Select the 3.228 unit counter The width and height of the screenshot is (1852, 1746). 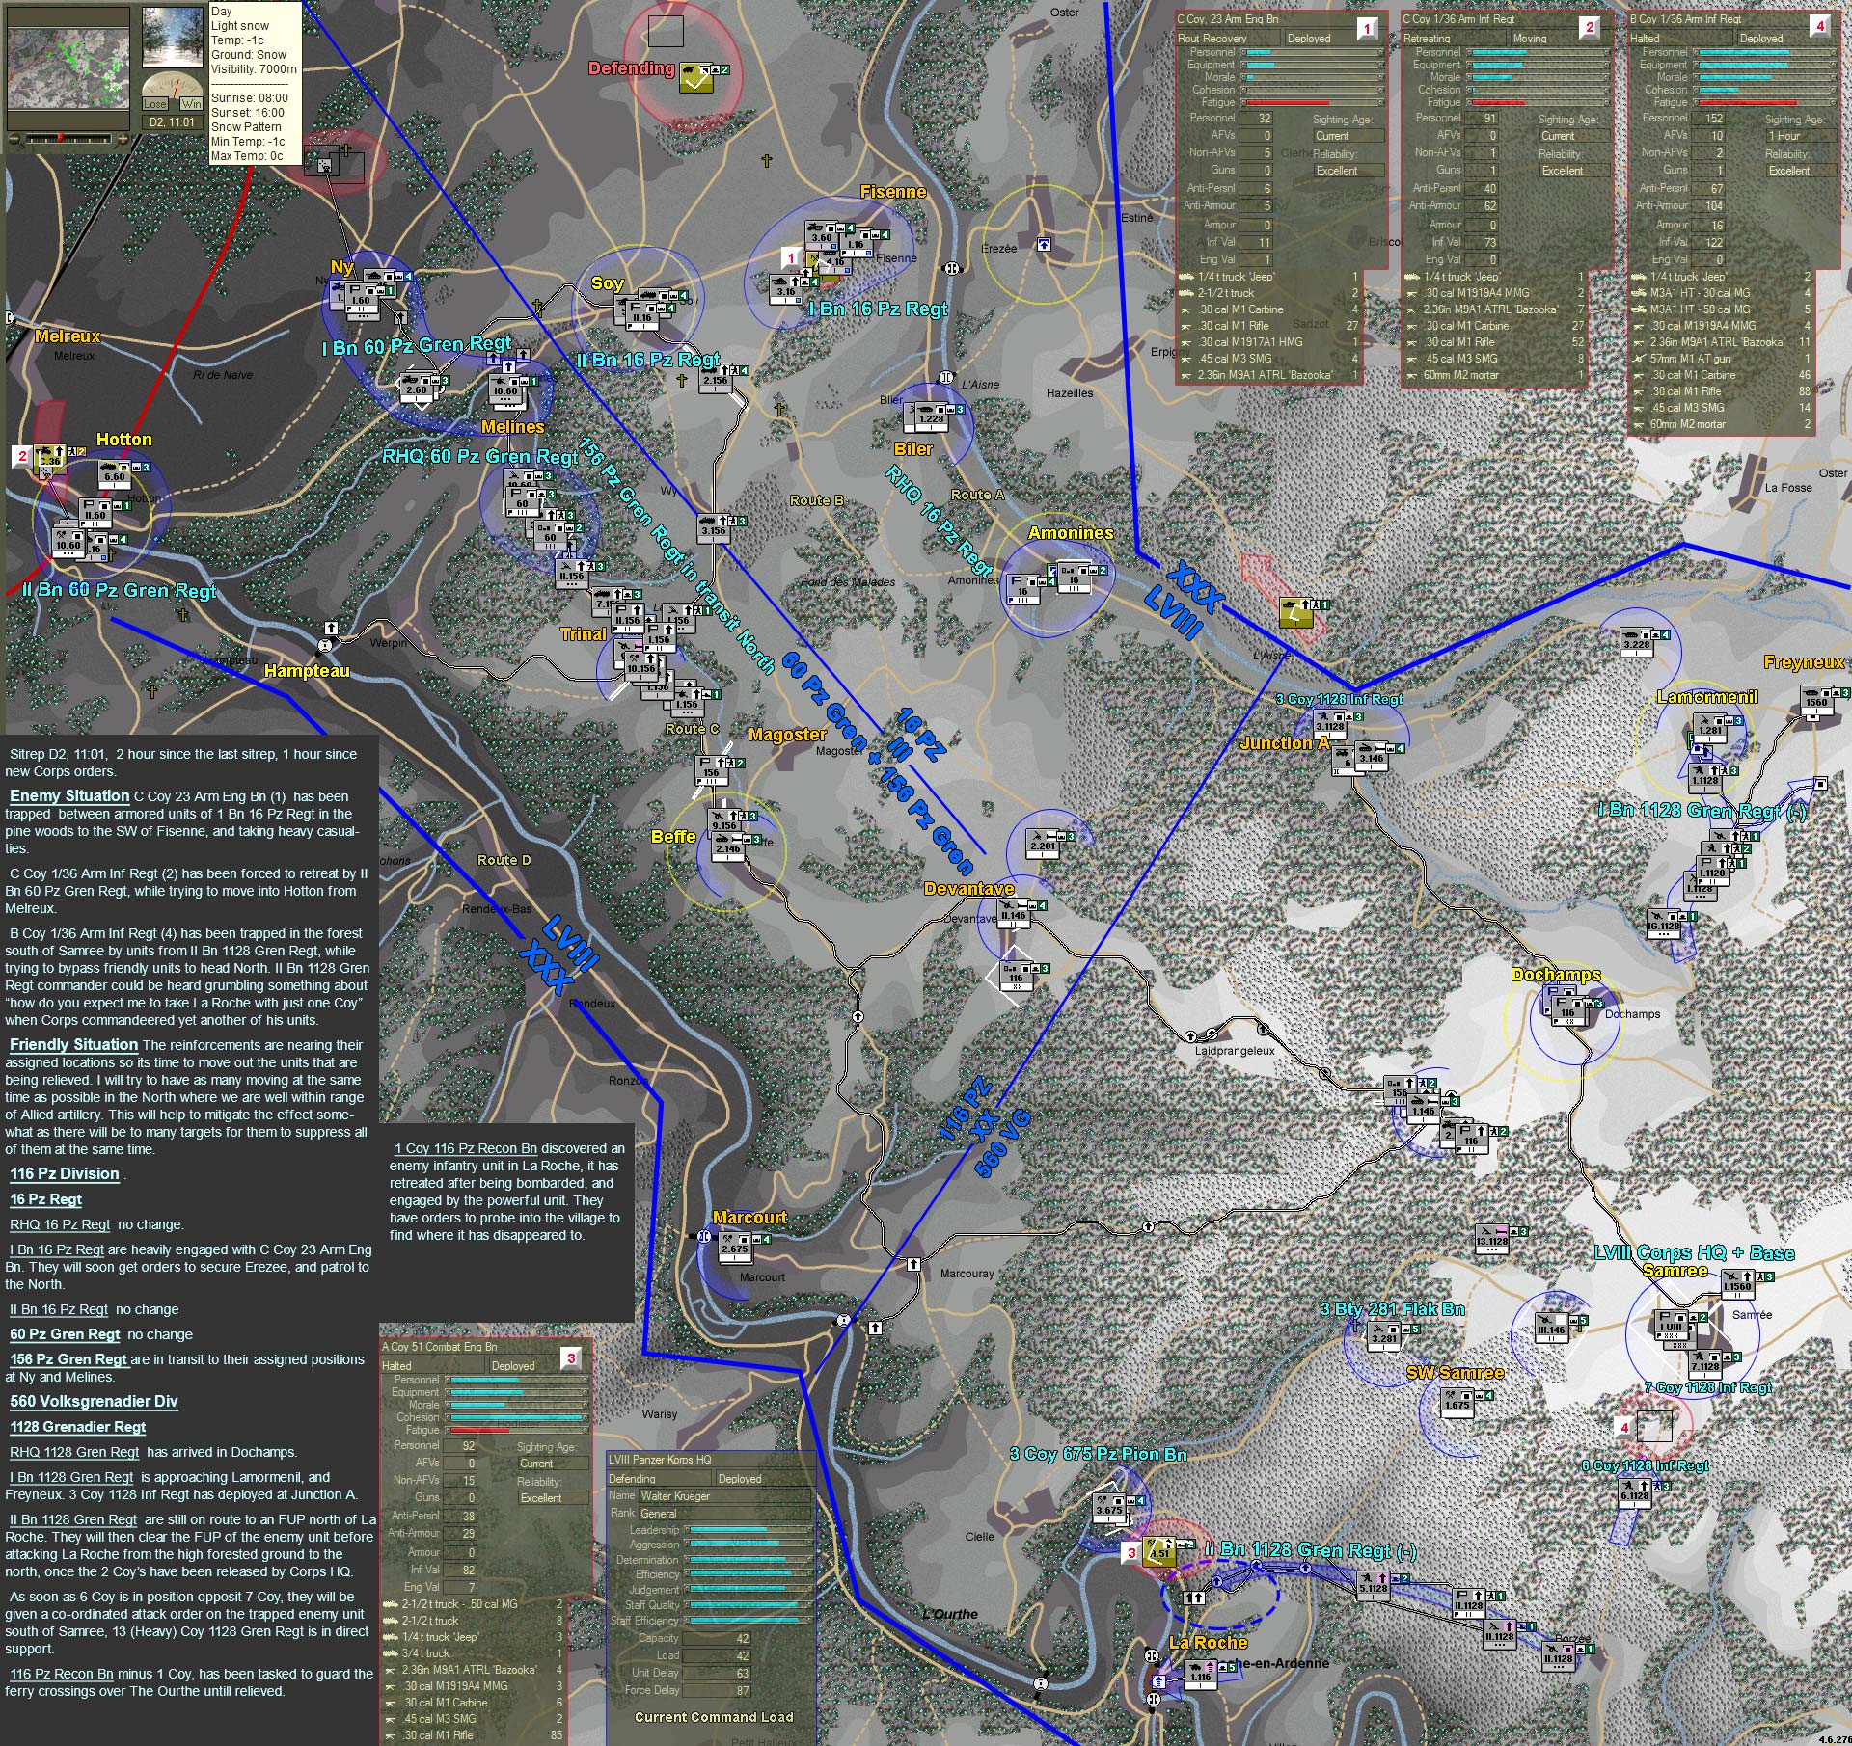point(1636,644)
